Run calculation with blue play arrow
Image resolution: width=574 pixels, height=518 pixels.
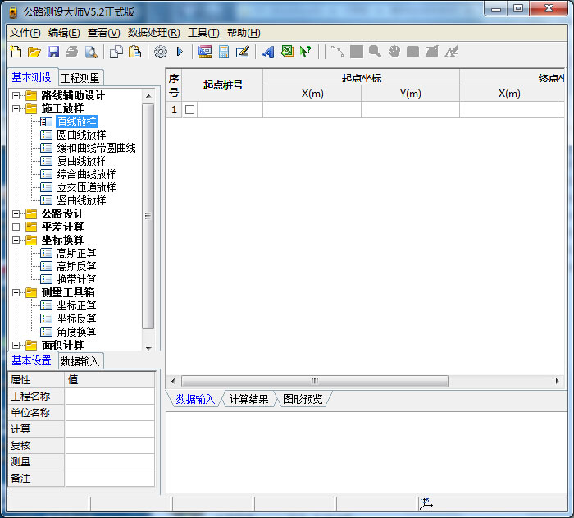coord(180,52)
